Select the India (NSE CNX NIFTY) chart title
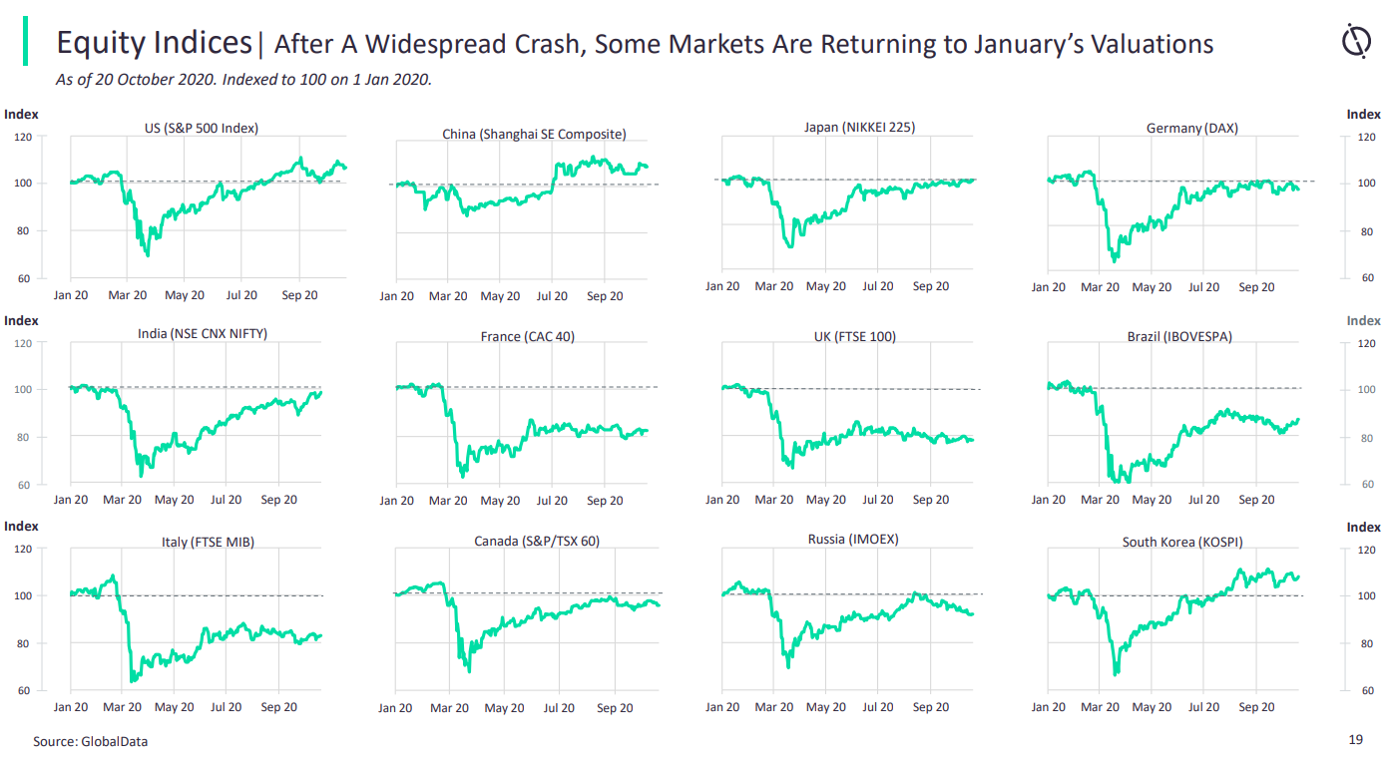 [x=203, y=333]
